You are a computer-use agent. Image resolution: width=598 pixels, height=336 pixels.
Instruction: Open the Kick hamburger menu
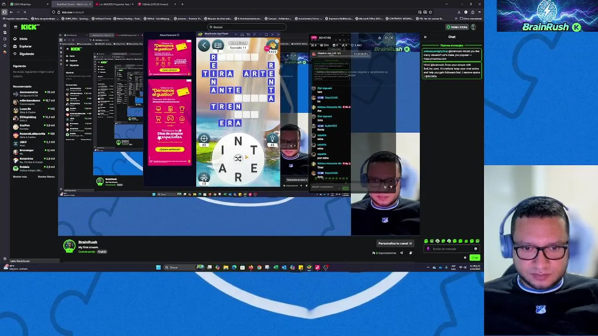coord(15,27)
